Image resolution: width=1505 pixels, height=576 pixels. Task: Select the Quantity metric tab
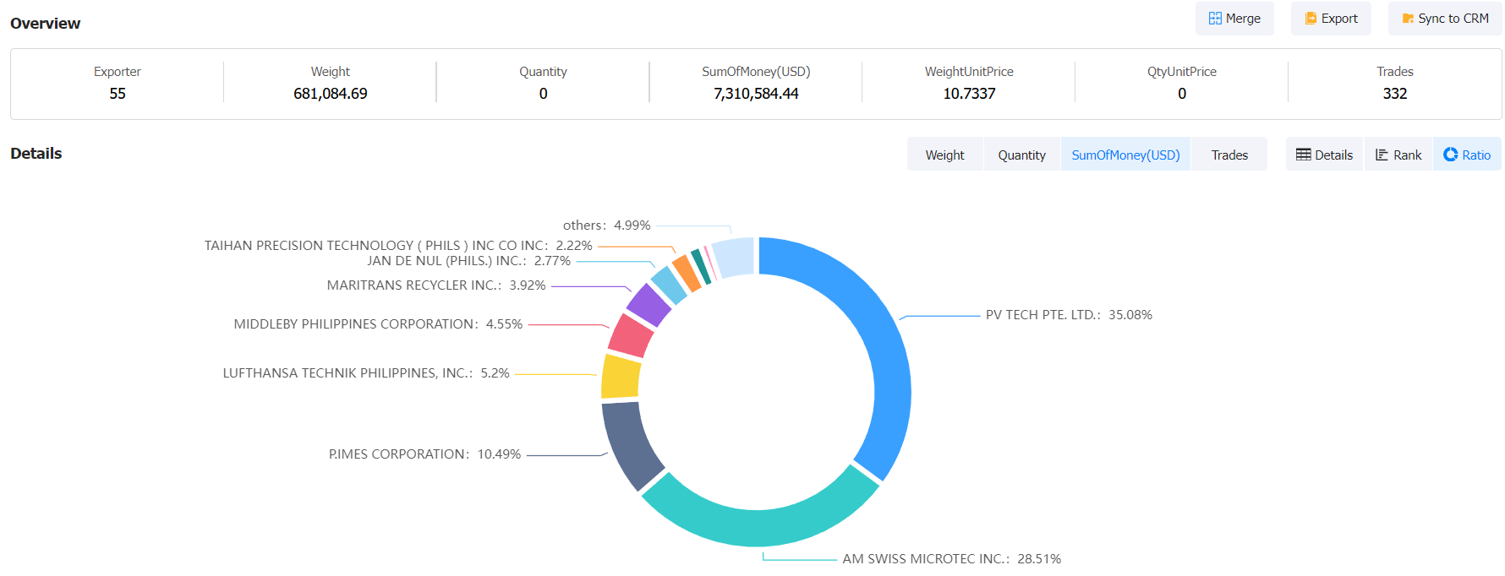1021,155
